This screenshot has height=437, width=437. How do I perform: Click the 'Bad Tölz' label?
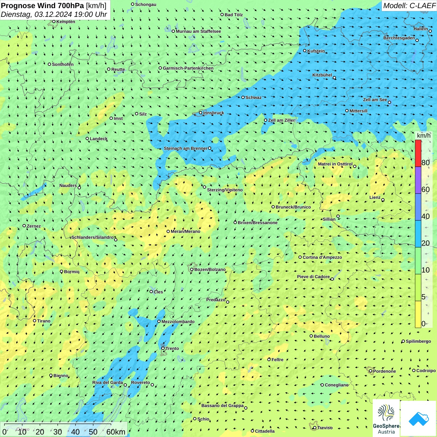pos(234,15)
